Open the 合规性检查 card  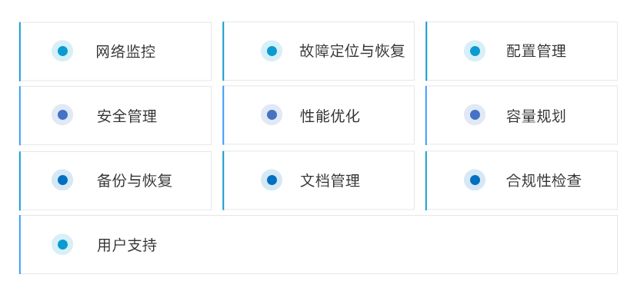(522, 180)
